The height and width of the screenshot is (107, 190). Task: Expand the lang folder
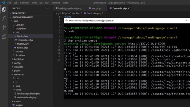(31, 86)
